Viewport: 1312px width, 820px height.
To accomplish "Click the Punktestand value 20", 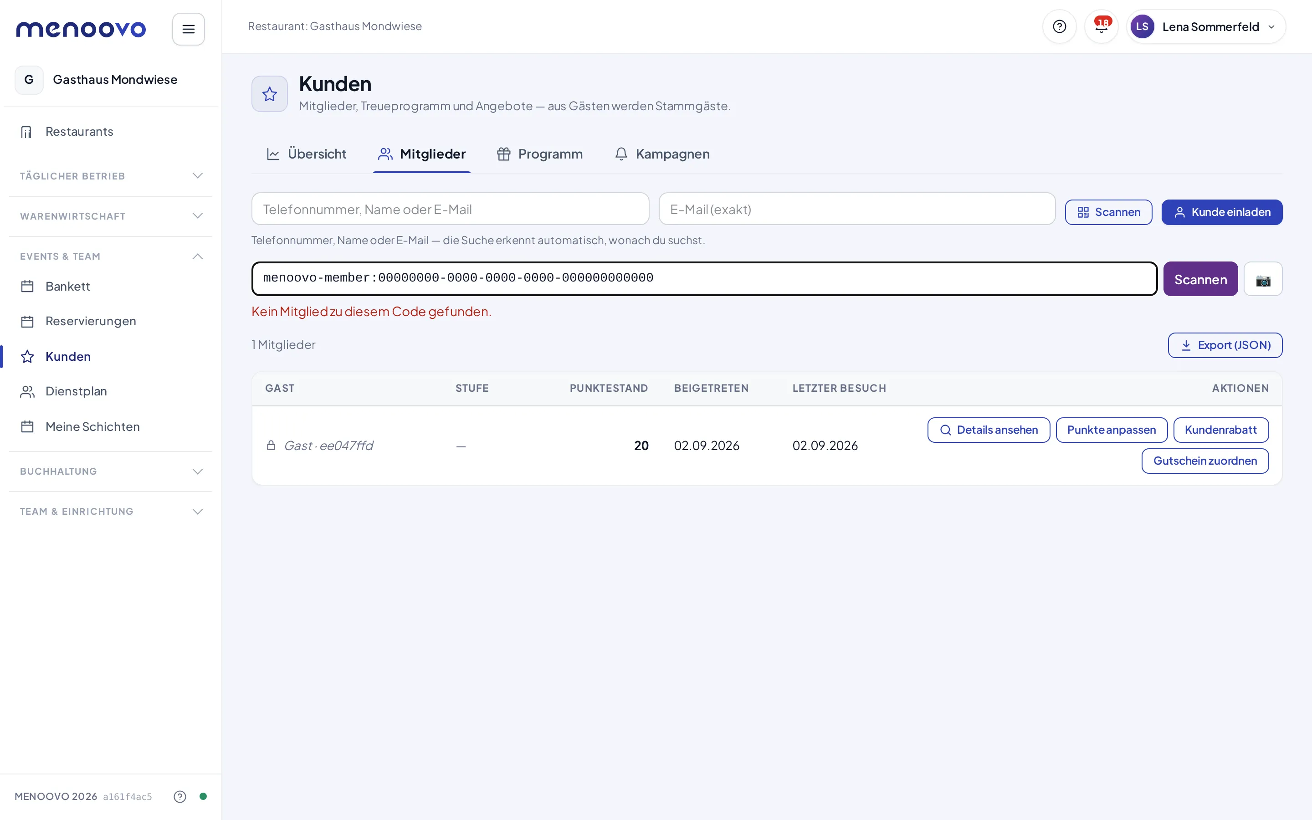I will click(641, 446).
